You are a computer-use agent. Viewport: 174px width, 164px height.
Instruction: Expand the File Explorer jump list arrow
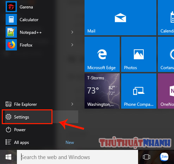pos(72,104)
